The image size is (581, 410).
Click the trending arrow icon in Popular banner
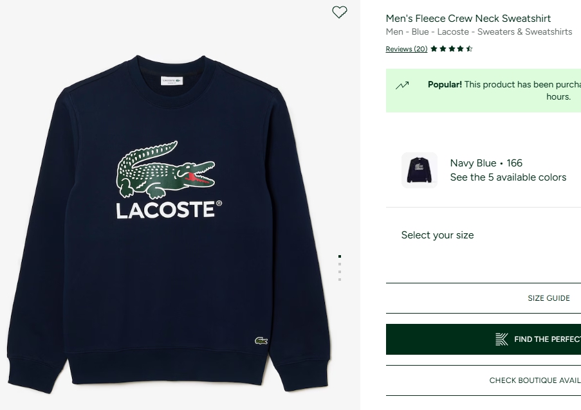pos(402,85)
